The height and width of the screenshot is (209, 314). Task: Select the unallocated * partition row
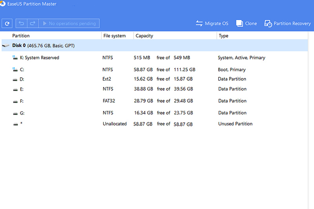(x=155, y=124)
